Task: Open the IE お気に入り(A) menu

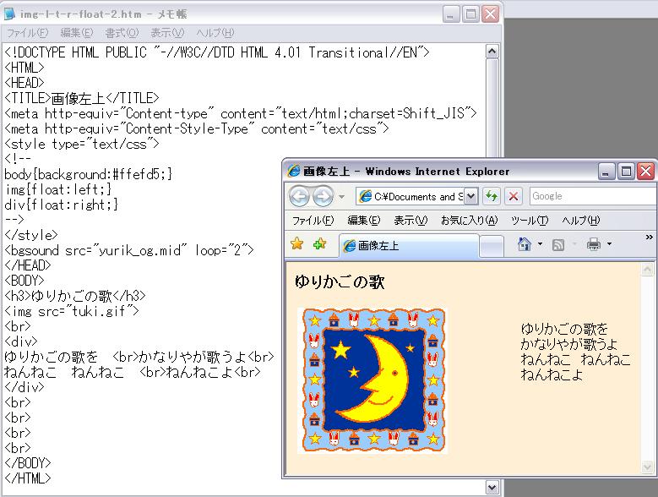Action: tap(469, 221)
